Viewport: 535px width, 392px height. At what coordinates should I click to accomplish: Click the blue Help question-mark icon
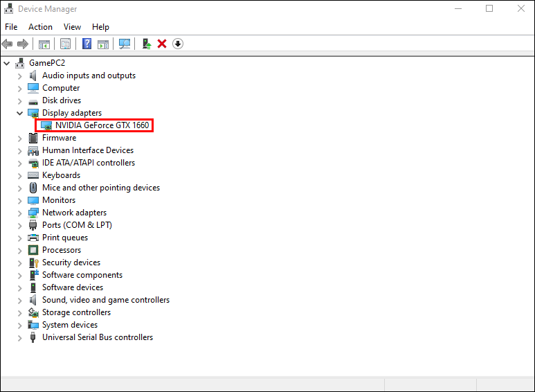[87, 44]
